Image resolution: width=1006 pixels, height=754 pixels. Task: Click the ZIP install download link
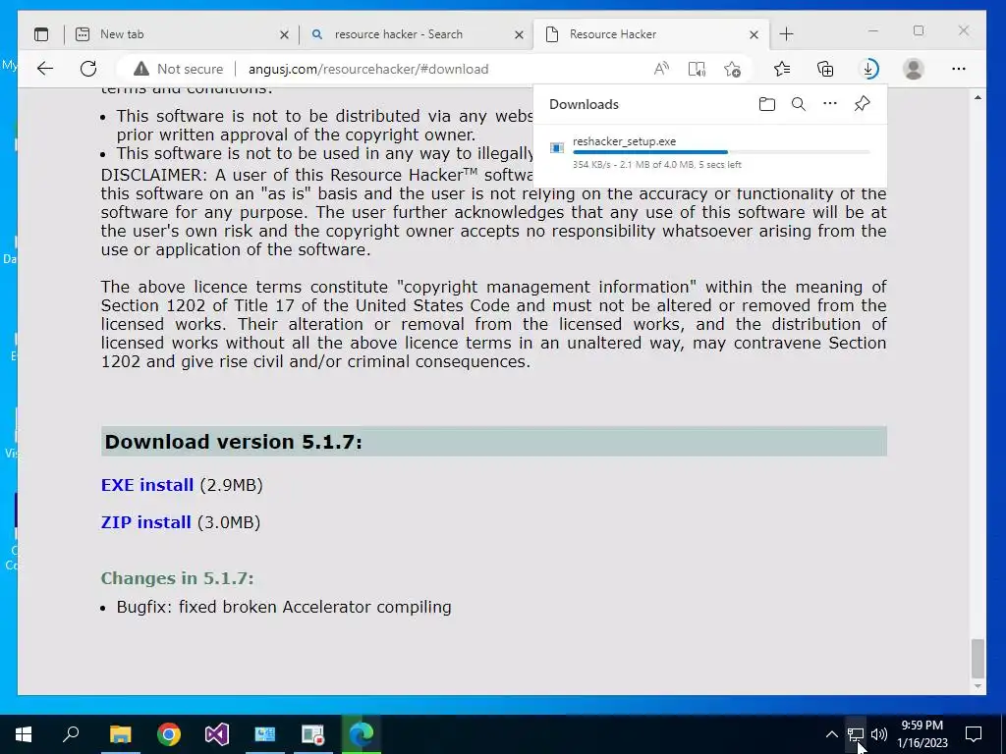[x=145, y=522]
